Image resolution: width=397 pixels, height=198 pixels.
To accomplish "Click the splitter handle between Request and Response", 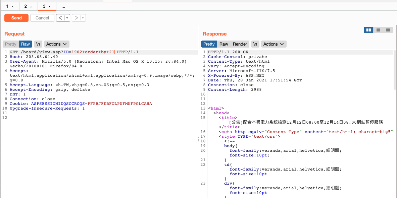I will coord(198,139).
